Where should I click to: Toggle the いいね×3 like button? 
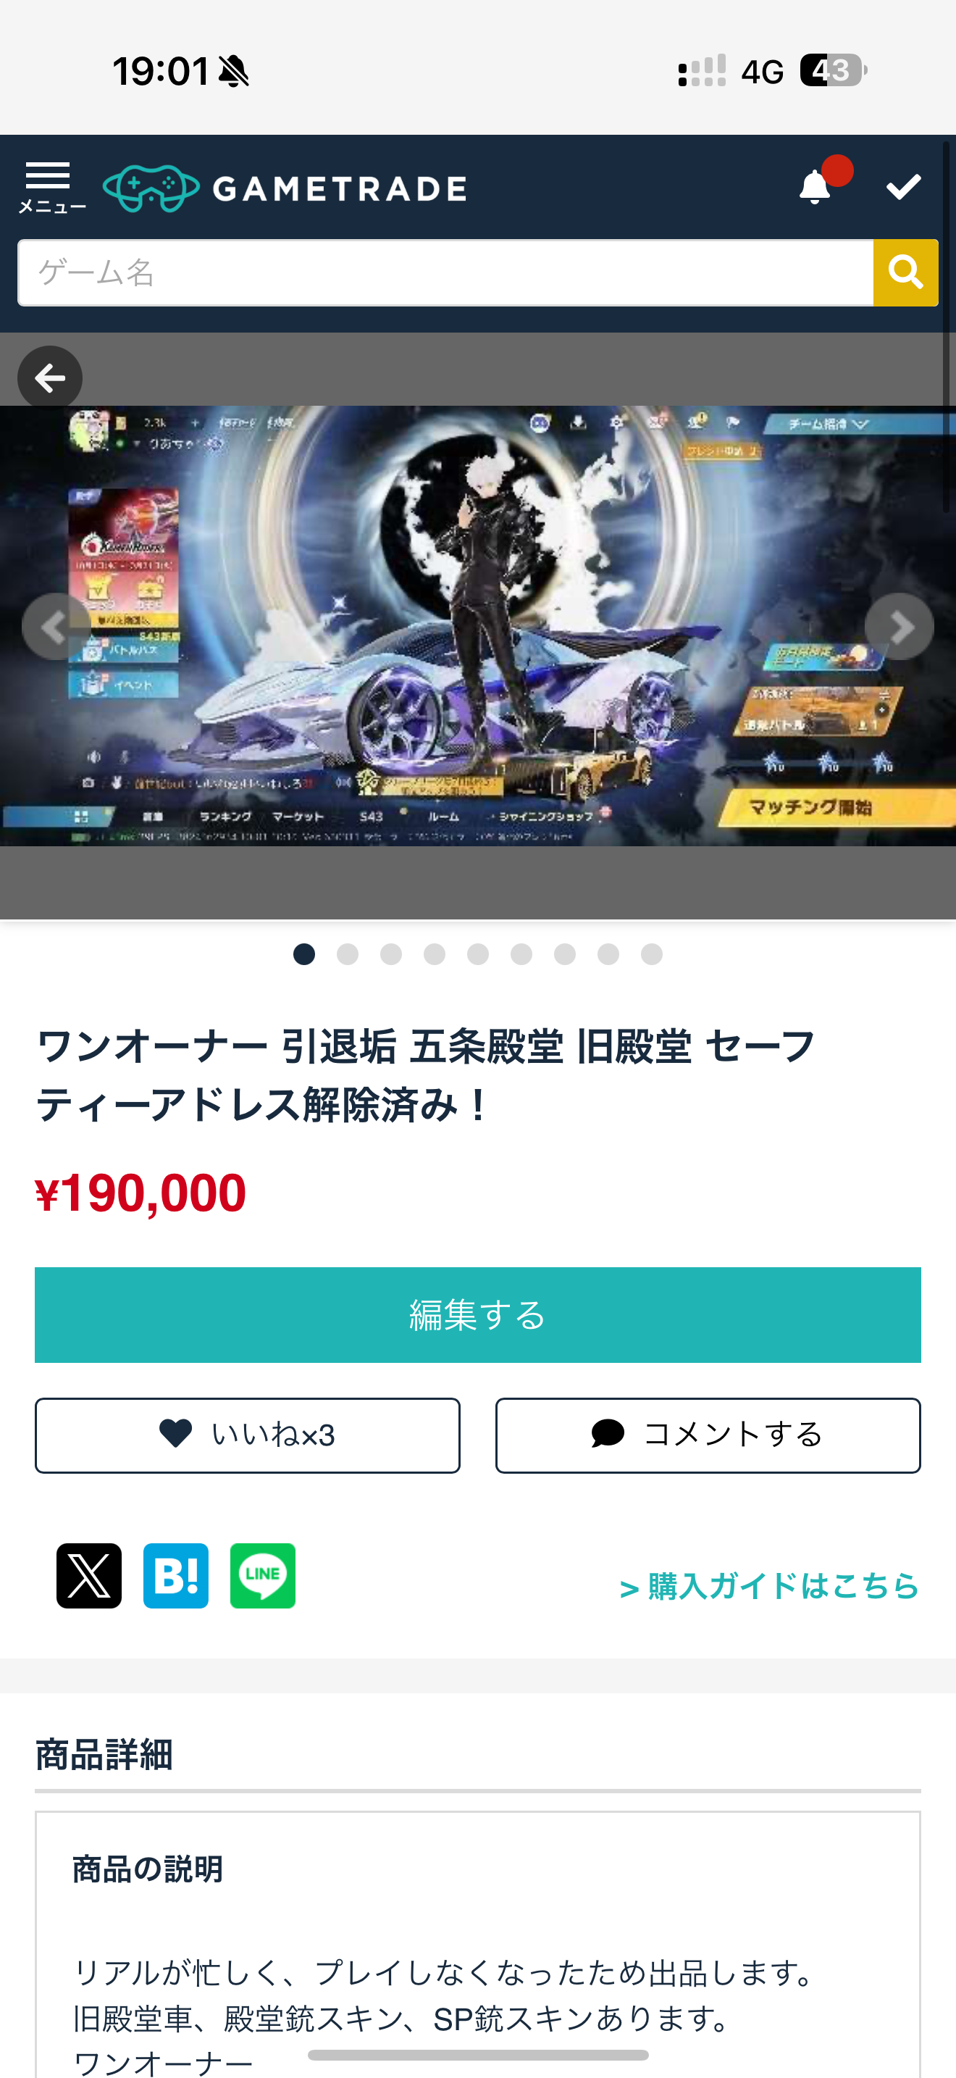click(x=248, y=1435)
